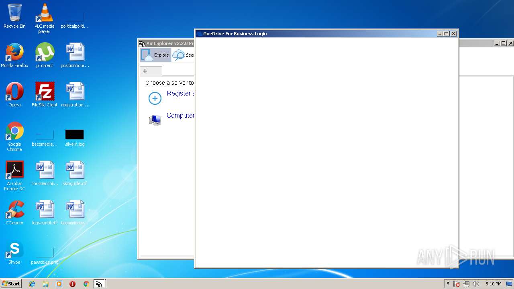The height and width of the screenshot is (289, 514).
Task: Open the network tray icon
Action: [466, 284]
